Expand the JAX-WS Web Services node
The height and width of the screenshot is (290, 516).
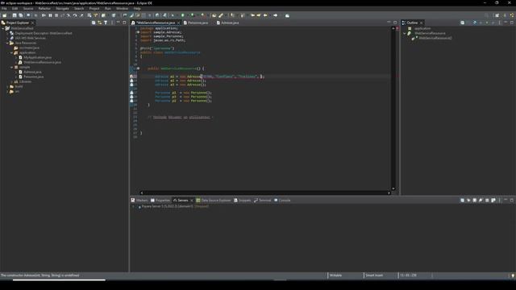[x=7, y=38]
